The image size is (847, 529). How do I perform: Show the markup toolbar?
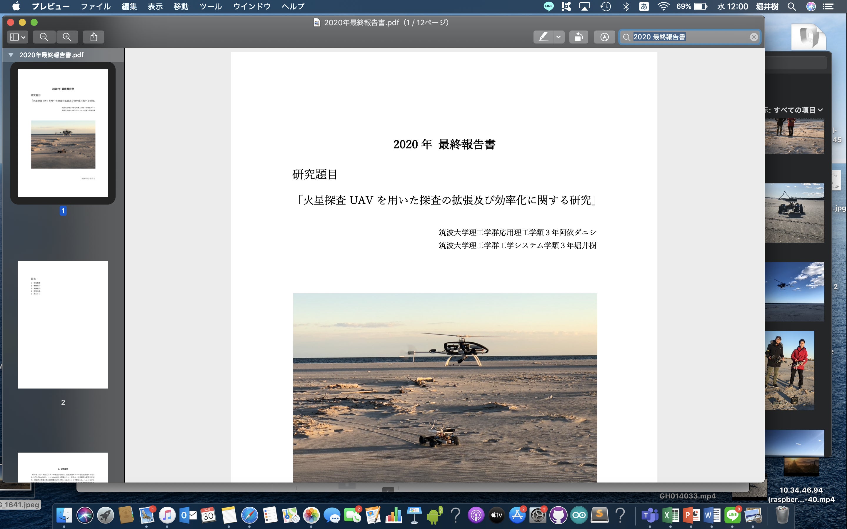click(604, 37)
